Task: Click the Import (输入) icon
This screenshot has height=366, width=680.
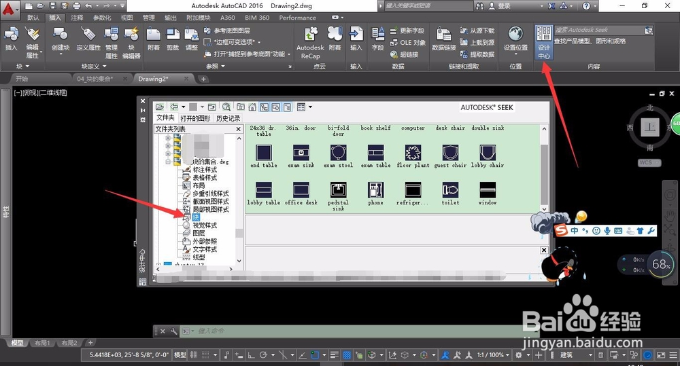Action: (x=356, y=39)
